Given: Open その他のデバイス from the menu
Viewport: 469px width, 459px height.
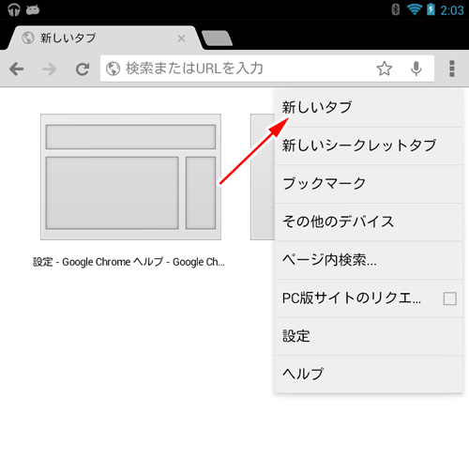Looking at the screenshot, I should pyautogui.click(x=369, y=222).
